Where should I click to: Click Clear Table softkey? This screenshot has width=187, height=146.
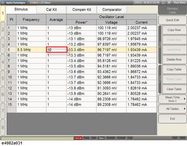click(174, 89)
